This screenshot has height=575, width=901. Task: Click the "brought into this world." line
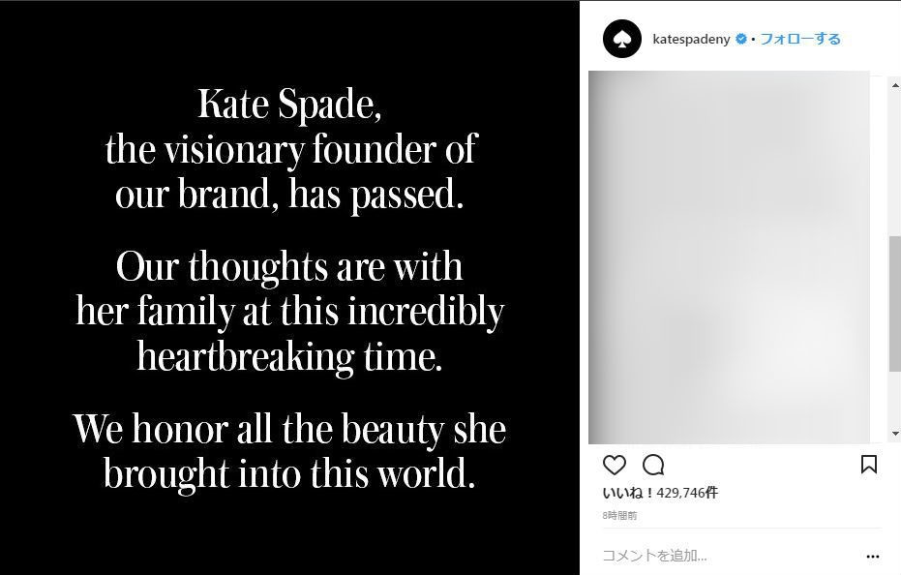[x=289, y=474]
